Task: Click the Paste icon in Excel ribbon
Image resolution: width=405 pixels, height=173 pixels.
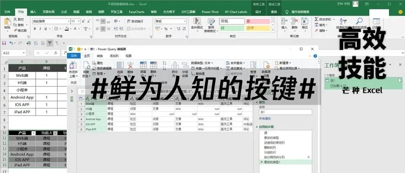Action: [7, 22]
